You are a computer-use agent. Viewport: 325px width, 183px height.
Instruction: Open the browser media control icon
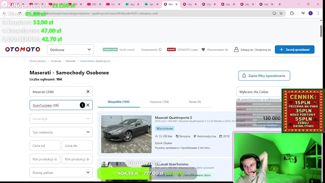(x=303, y=13)
